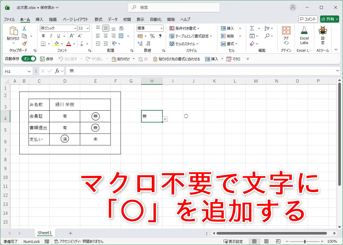343x245 pixels.
Task: Click the Σ sum icon in 編集 group
Action: click(x=252, y=28)
